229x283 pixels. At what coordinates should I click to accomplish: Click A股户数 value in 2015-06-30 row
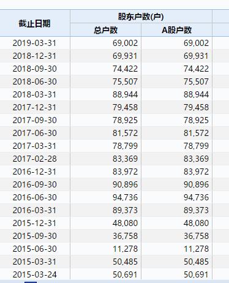click(196, 249)
